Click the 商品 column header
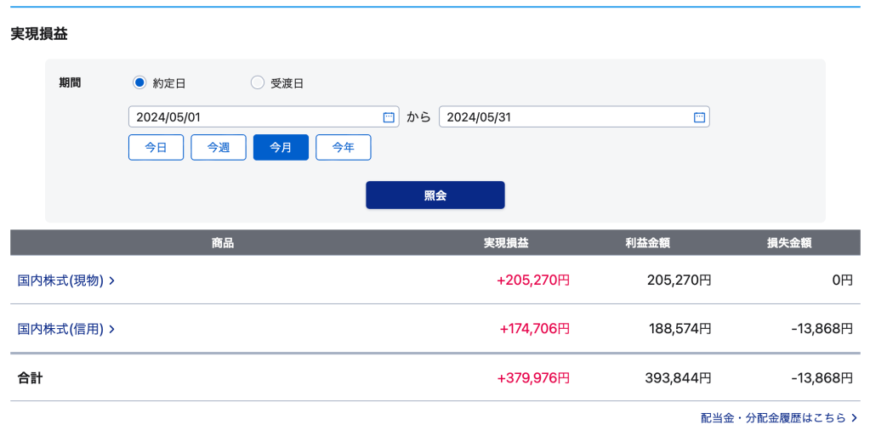 (223, 243)
